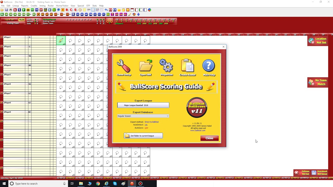Image resolution: width=333 pixels, height=187 pixels.
Task: Click the red X toolbar icon
Action: (63, 10)
